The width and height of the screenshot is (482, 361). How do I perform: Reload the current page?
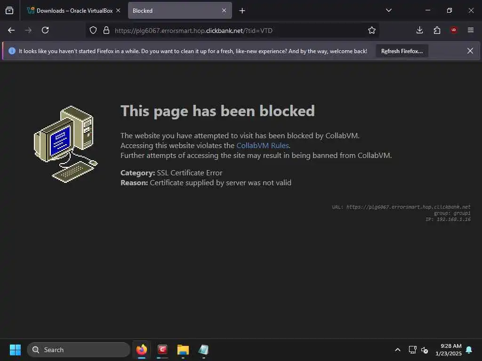[45, 30]
